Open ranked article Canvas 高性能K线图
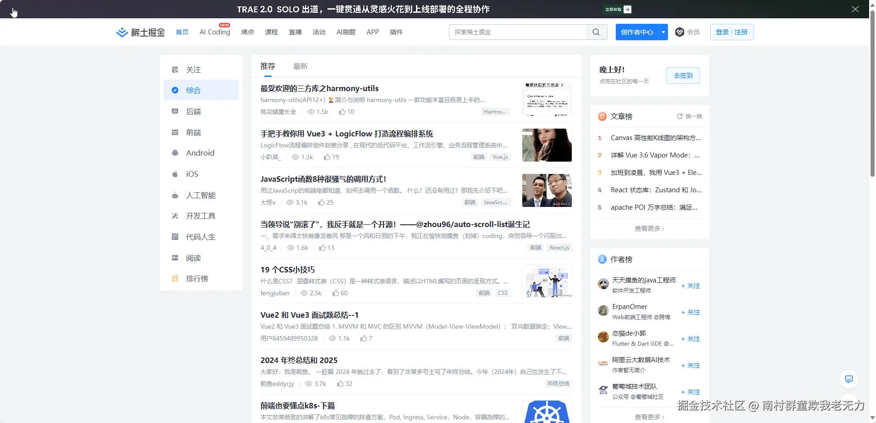The width and height of the screenshot is (876, 423). [x=656, y=138]
